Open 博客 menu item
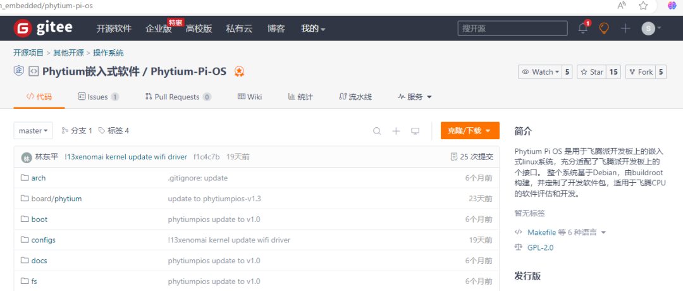Image resolution: width=683 pixels, height=291 pixels. (276, 28)
